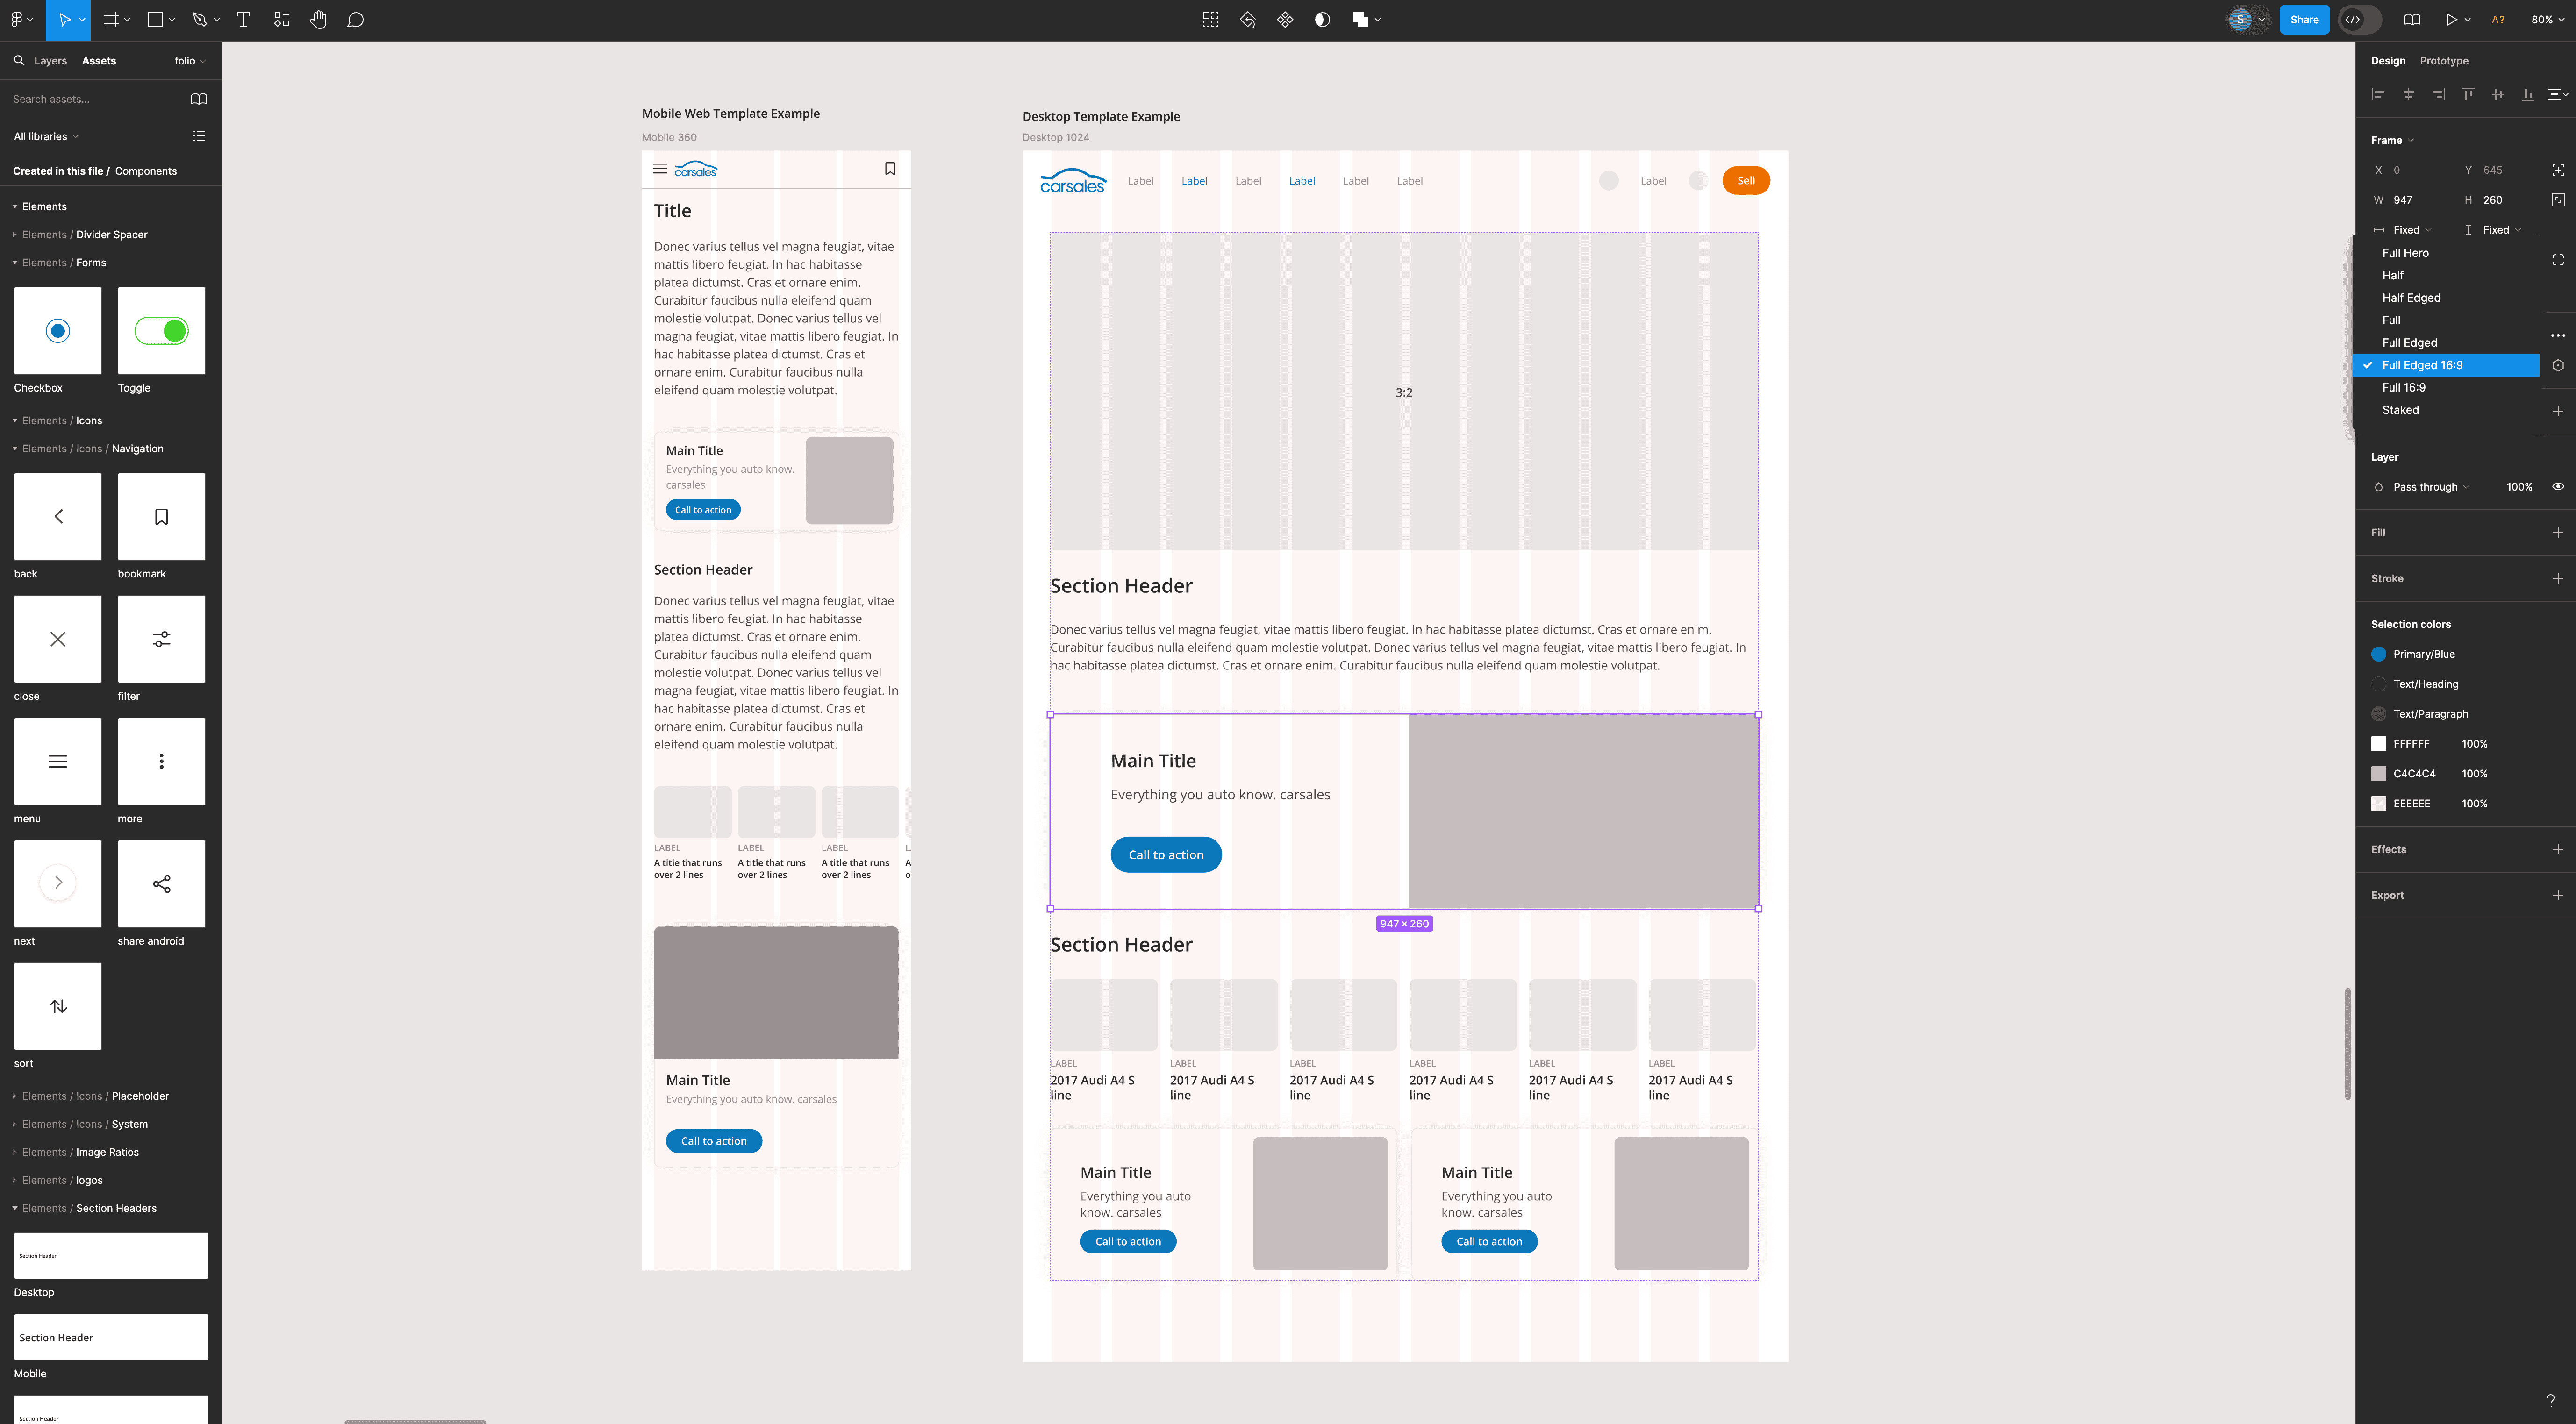Select the back icon component
Viewport: 2576px width, 1424px height.
[58, 517]
